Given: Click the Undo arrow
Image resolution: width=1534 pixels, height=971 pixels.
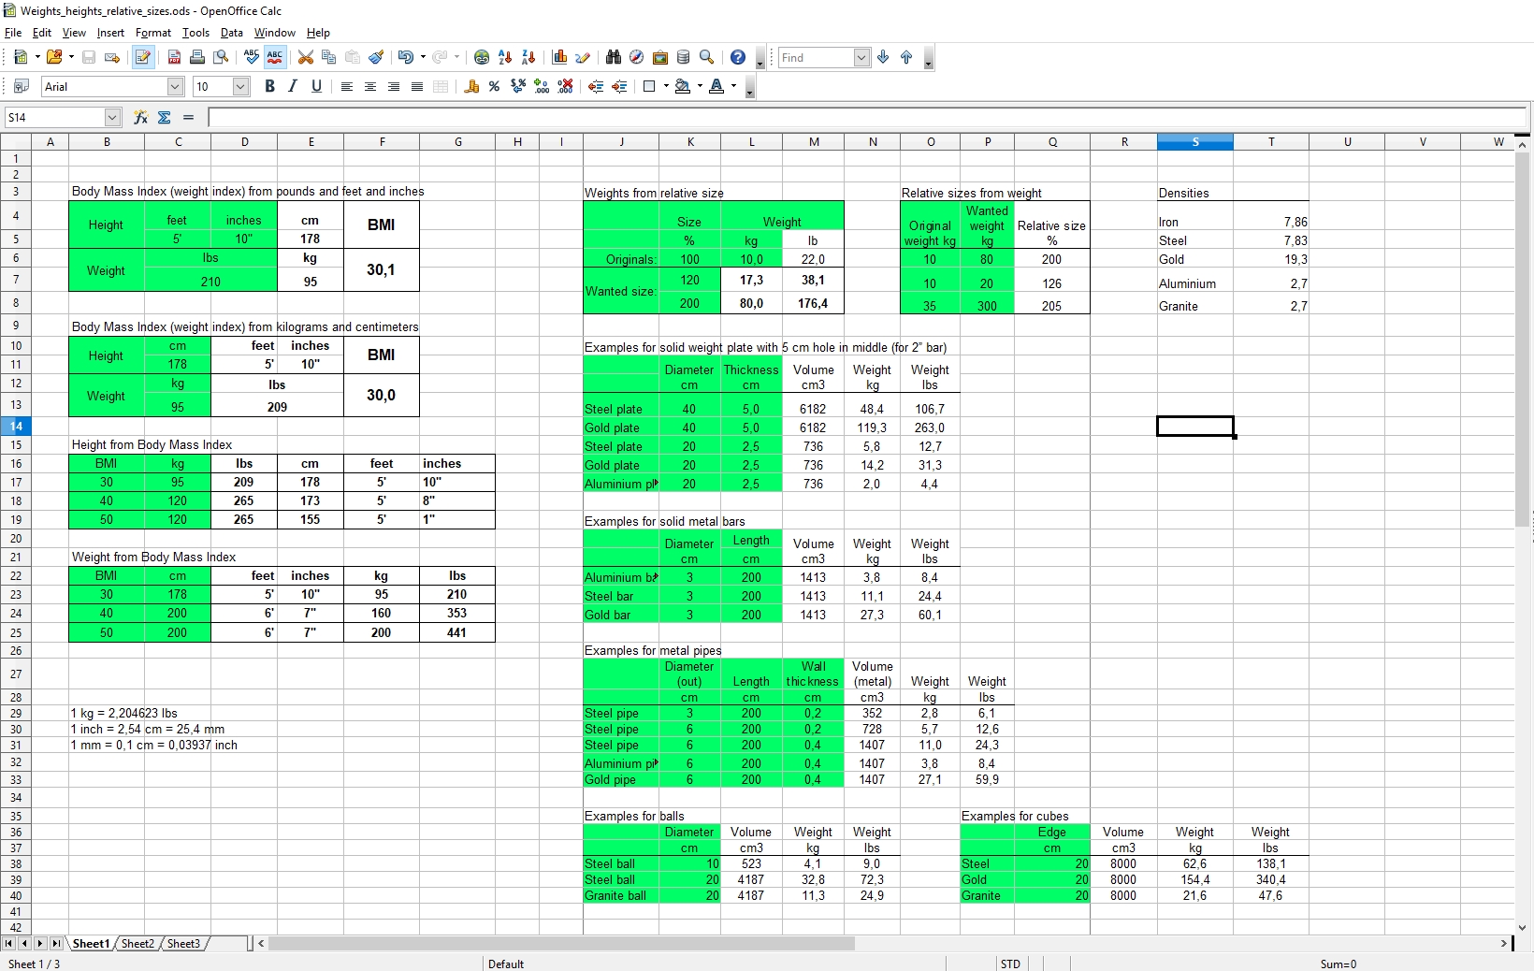Looking at the screenshot, I should (405, 57).
